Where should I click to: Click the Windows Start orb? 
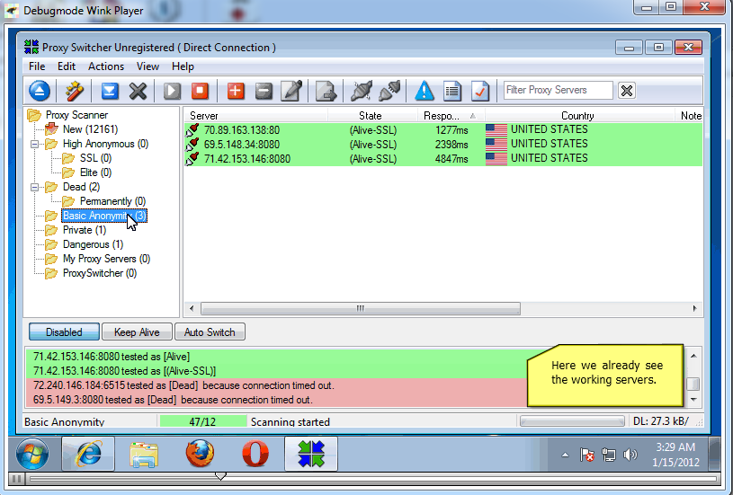coord(32,454)
